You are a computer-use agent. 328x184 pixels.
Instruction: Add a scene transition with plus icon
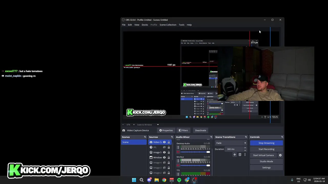pyautogui.click(x=234, y=155)
